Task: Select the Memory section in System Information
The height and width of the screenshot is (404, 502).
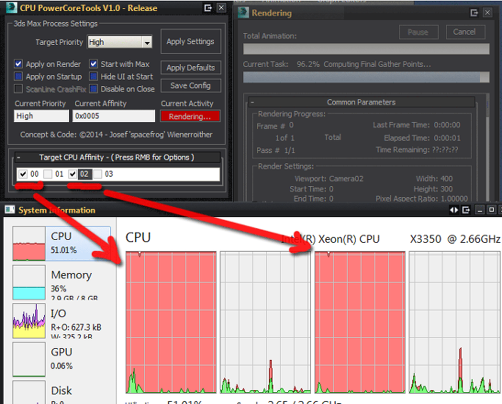Action: (x=62, y=282)
